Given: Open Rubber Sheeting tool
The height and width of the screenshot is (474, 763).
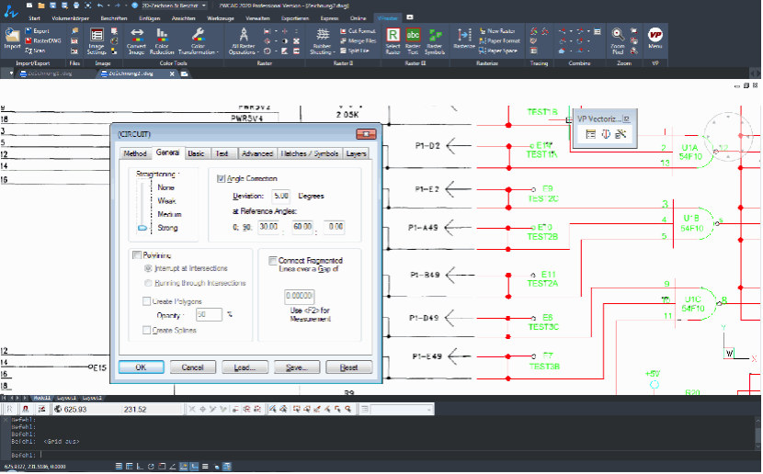Looking at the screenshot, I should pos(322,40).
